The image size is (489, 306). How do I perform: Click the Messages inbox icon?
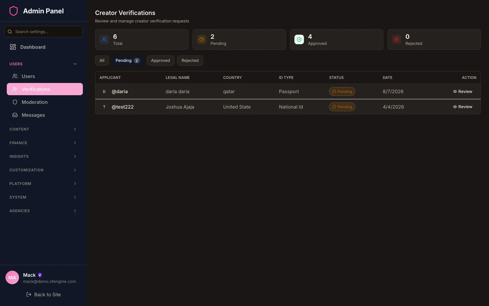tap(15, 115)
